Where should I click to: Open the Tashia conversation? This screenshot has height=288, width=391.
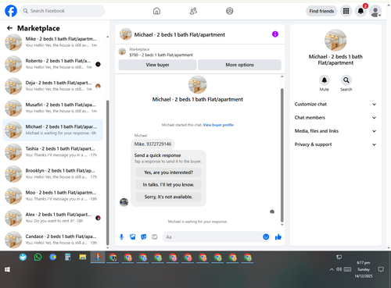[x=53, y=152]
